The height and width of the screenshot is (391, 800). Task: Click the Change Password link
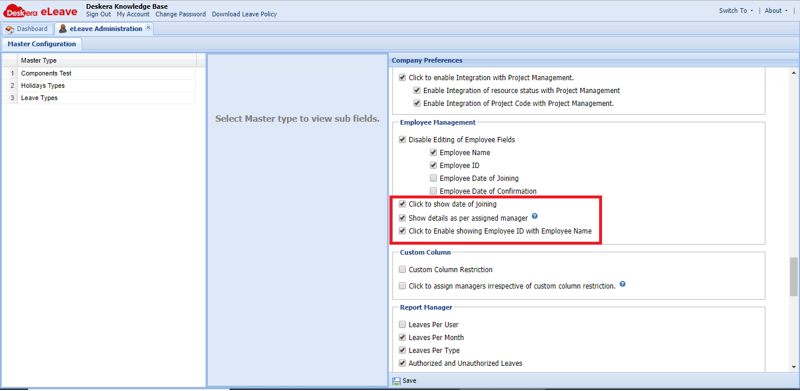tap(181, 14)
